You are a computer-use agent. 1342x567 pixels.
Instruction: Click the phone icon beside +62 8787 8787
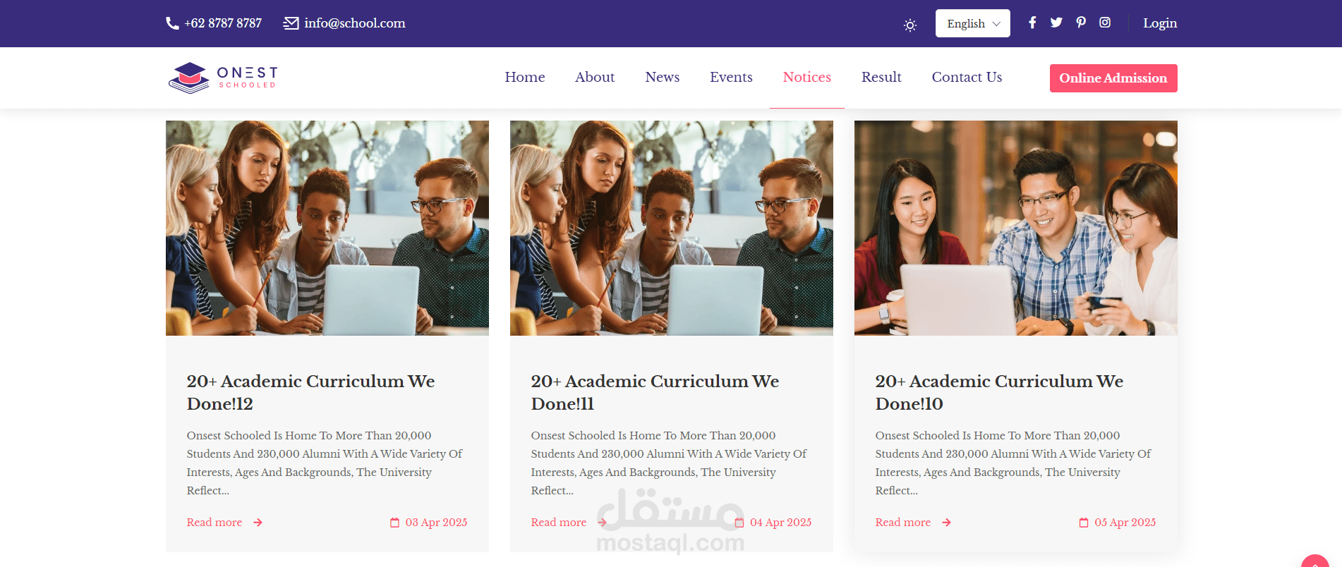(x=172, y=23)
